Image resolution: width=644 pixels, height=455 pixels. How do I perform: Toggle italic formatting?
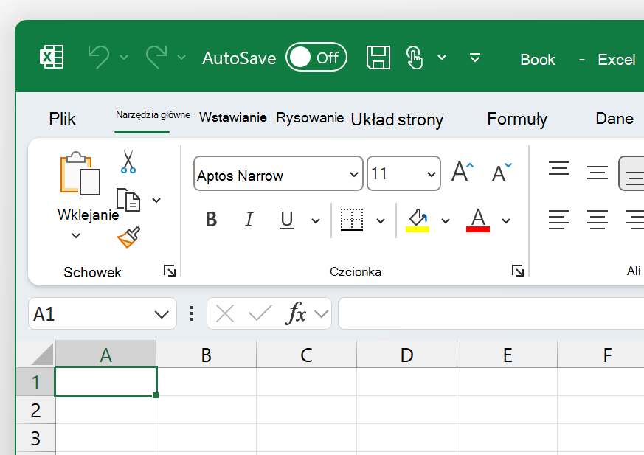[x=249, y=220]
